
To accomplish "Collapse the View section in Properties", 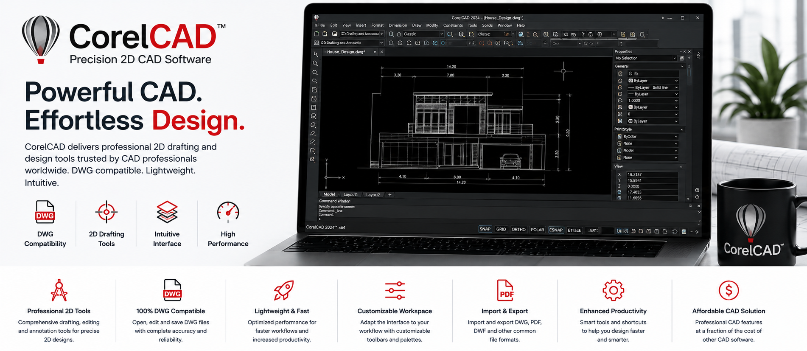I will [x=681, y=167].
